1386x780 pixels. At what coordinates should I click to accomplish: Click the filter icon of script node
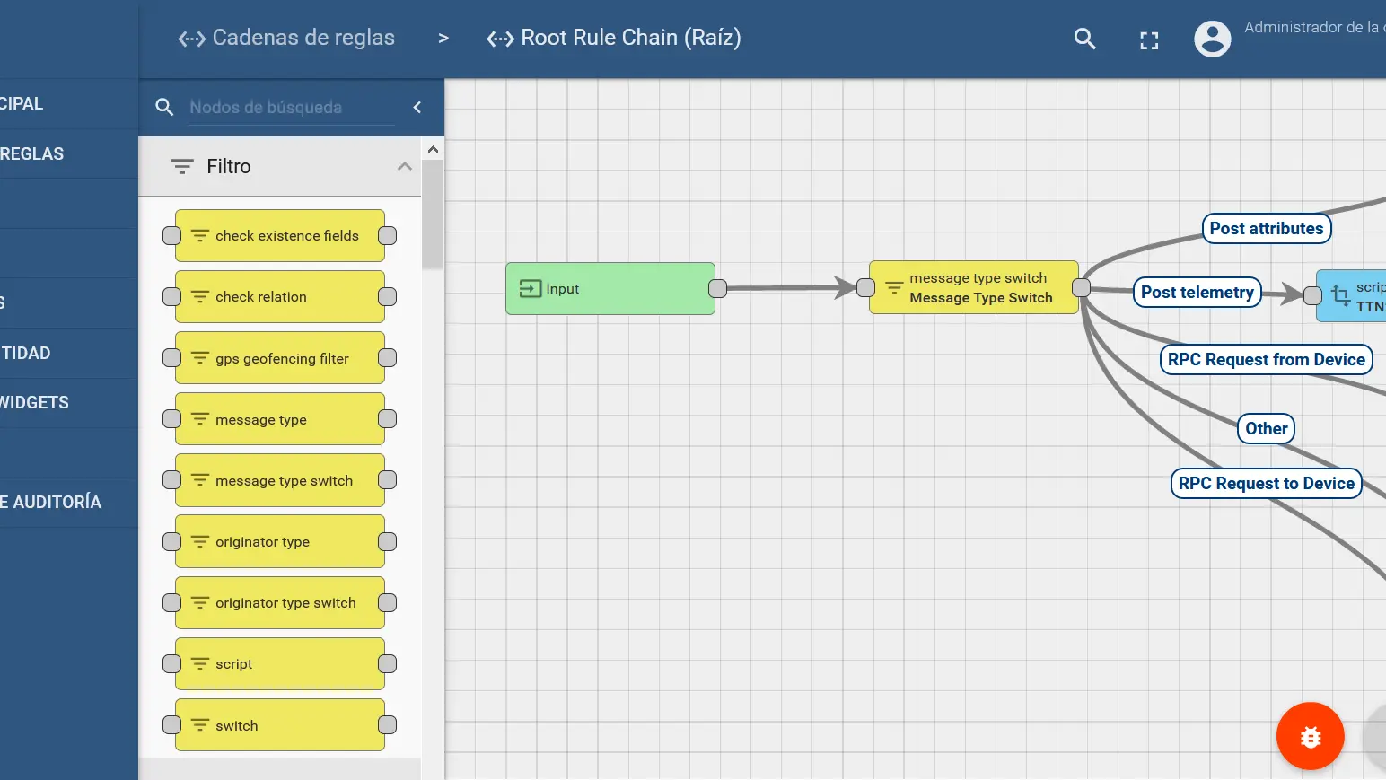(x=200, y=664)
